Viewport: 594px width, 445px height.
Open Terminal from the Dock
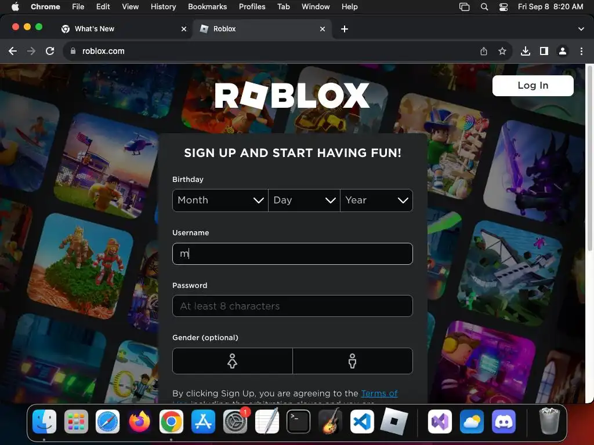point(299,422)
